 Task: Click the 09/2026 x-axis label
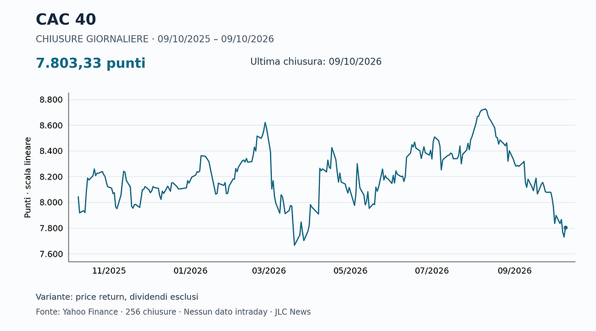(515, 271)
